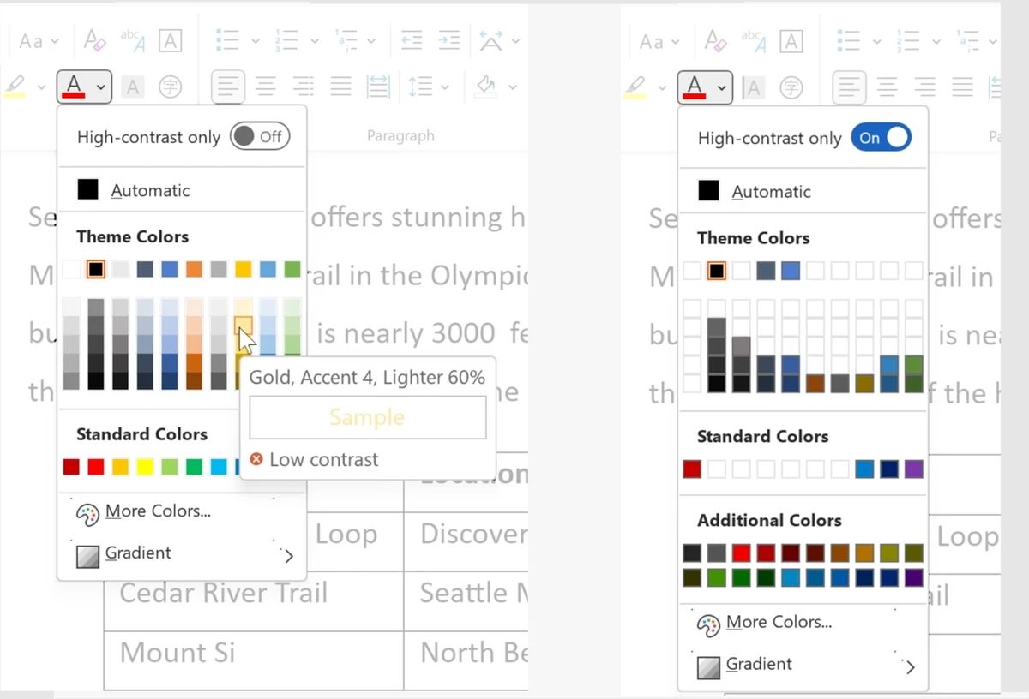Click the Increase Indent control

448,40
